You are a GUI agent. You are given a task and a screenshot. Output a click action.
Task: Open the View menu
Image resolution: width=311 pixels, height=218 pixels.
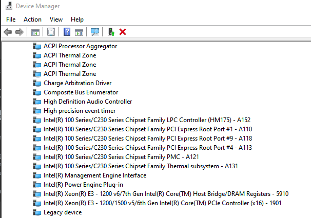(56, 19)
